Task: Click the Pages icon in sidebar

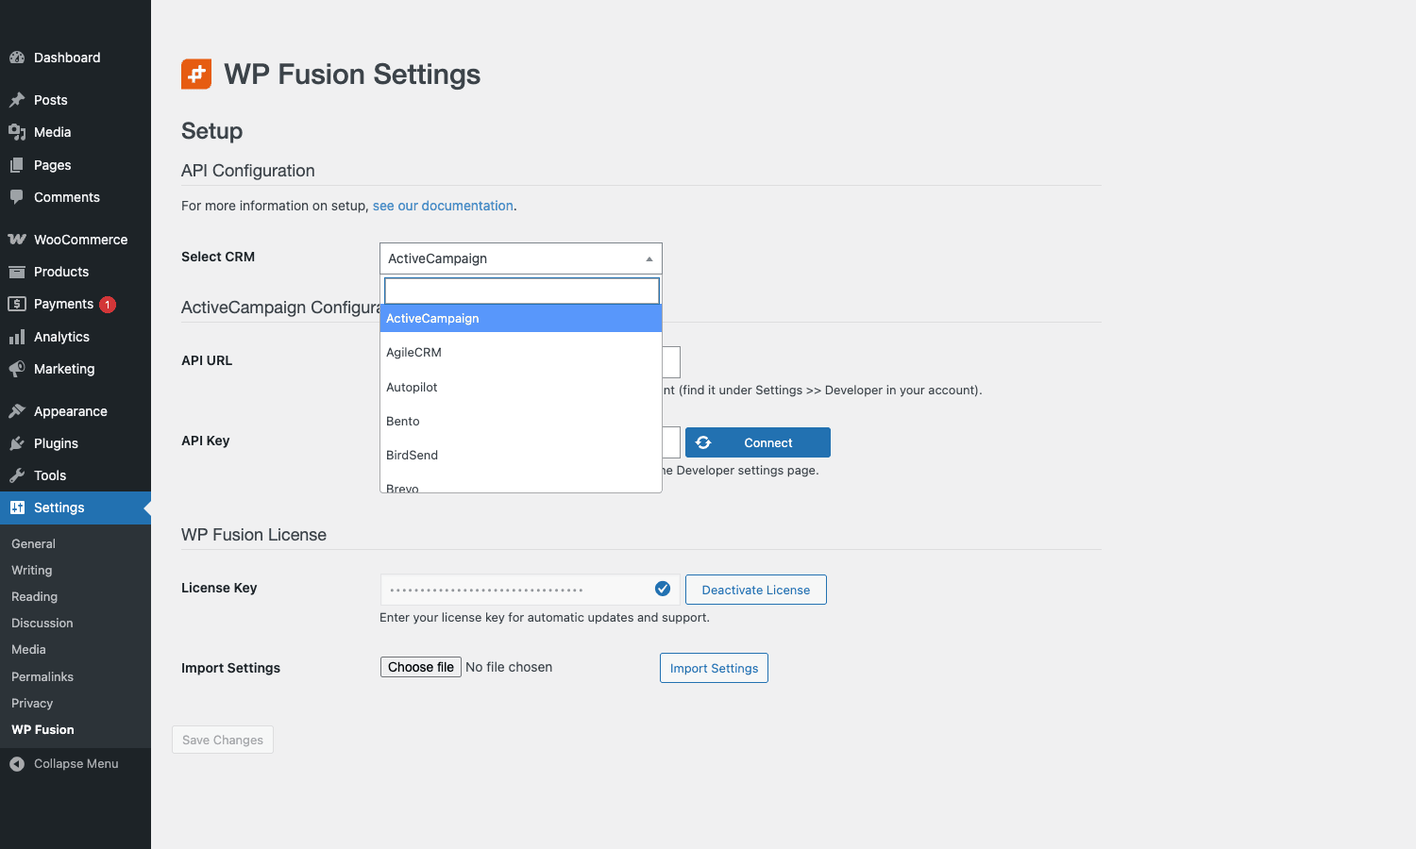Action: (17, 165)
